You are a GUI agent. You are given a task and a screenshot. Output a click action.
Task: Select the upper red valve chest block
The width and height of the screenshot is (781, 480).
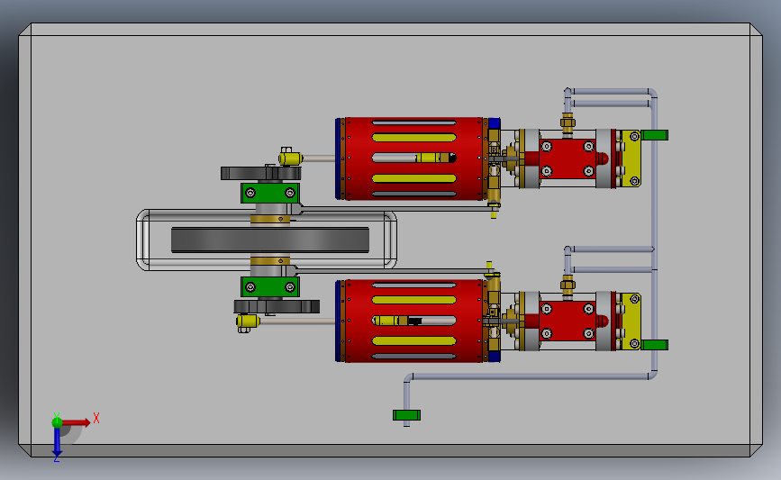(x=568, y=158)
